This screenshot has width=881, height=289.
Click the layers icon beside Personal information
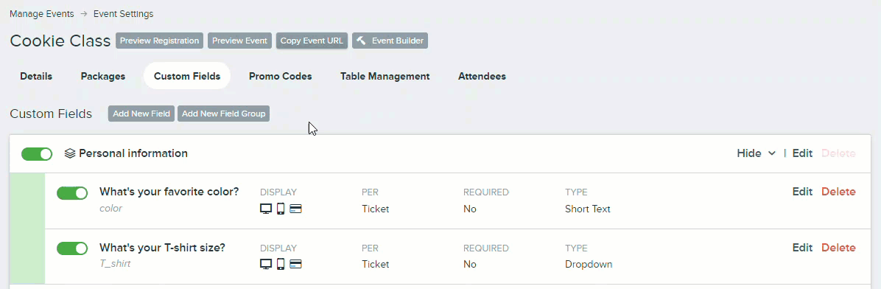[x=70, y=153]
